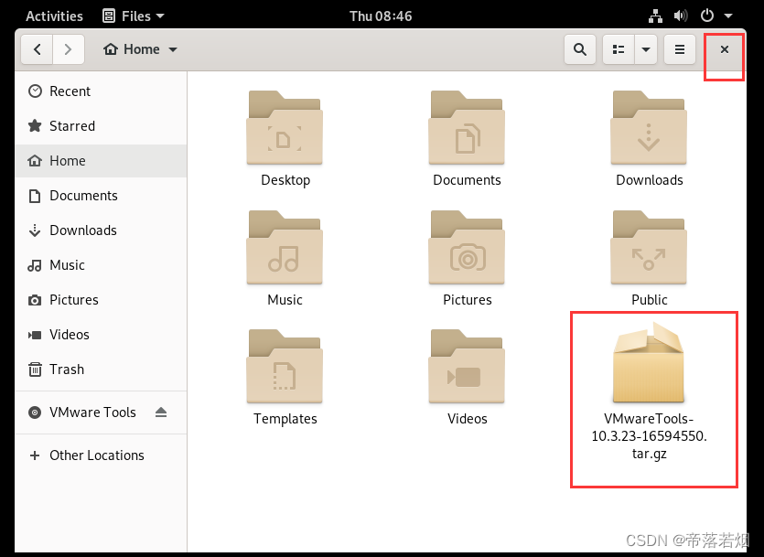Click Activities in the top bar
This screenshot has height=557, width=764.
54,16
